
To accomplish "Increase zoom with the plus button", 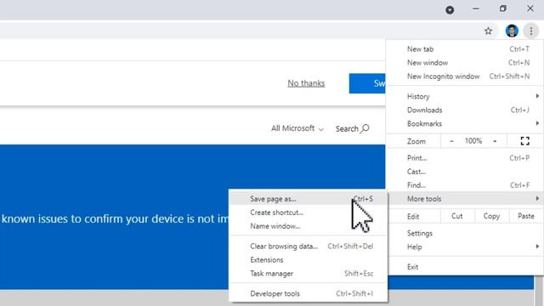I will (x=495, y=141).
